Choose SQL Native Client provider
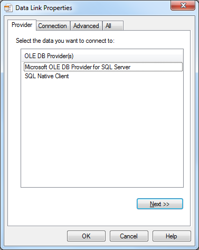 point(47,76)
